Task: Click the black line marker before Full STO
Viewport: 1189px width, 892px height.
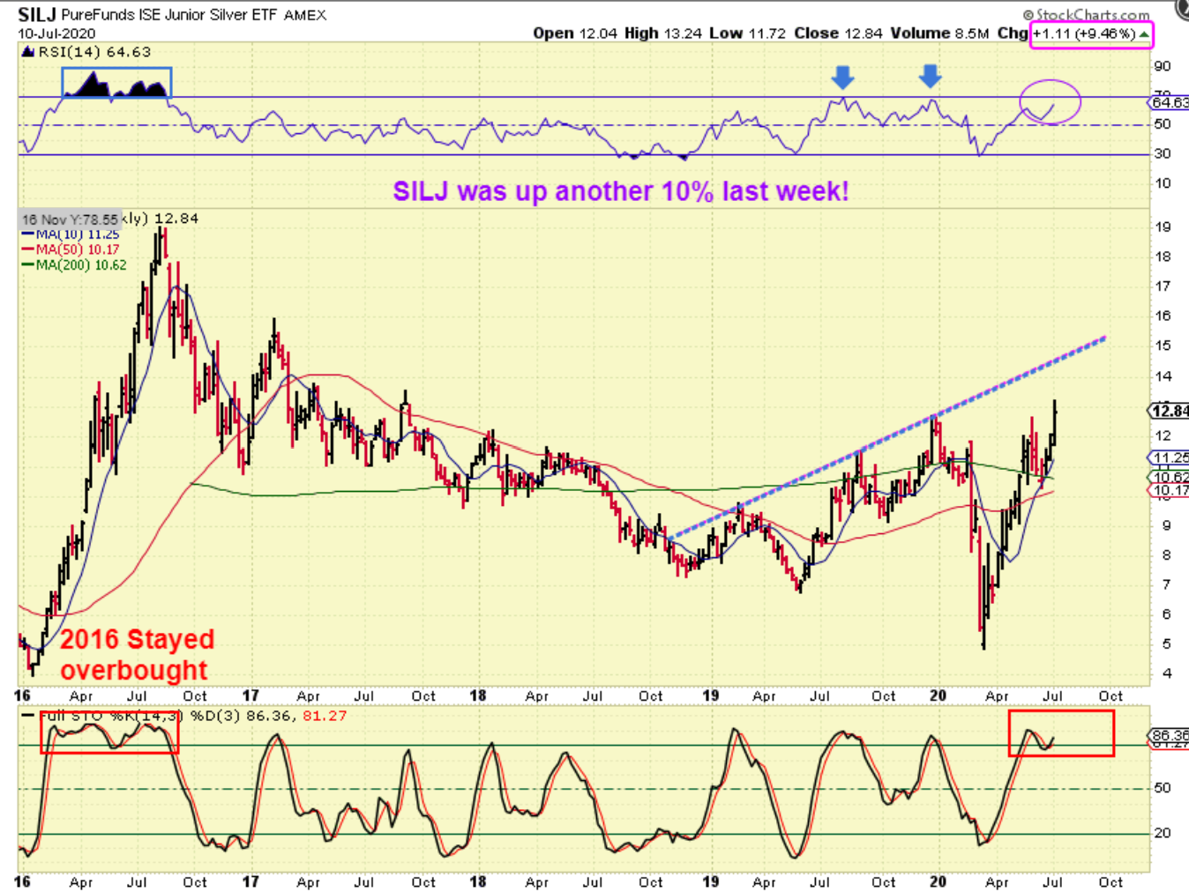Action: (28, 716)
